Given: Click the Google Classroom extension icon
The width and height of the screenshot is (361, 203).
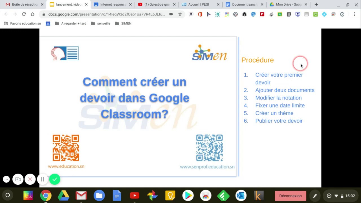Looking at the screenshot, I should tap(280, 14).
